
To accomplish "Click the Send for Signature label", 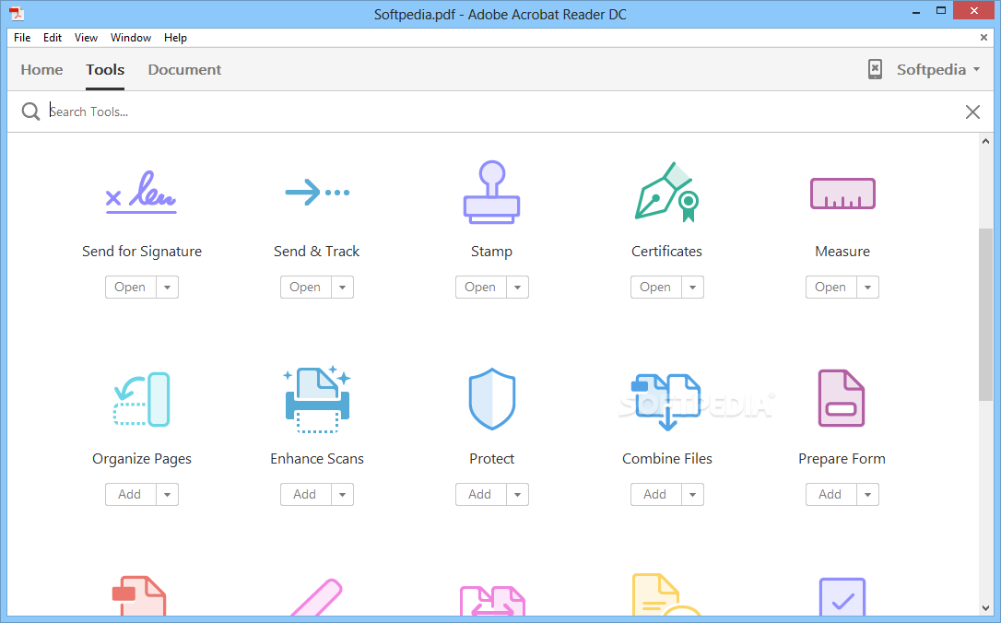I will coord(142,252).
